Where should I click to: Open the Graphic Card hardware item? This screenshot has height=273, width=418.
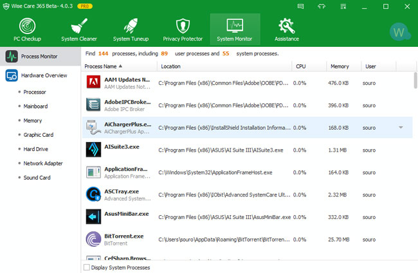(39, 135)
